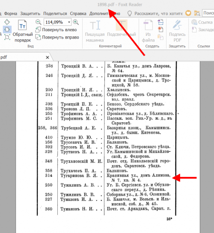The image size is (214, 233).
Task: Click page number 314 in table
Action: tap(49, 175)
